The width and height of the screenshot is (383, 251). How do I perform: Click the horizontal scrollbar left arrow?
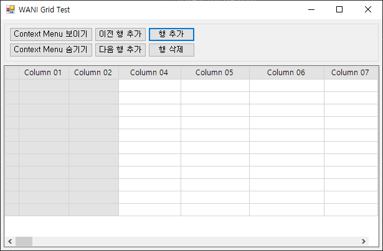(x=10, y=241)
